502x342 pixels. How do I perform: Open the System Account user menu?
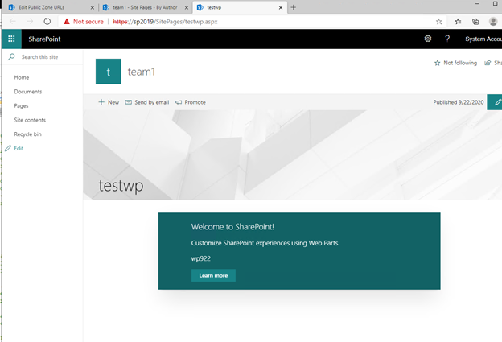483,39
